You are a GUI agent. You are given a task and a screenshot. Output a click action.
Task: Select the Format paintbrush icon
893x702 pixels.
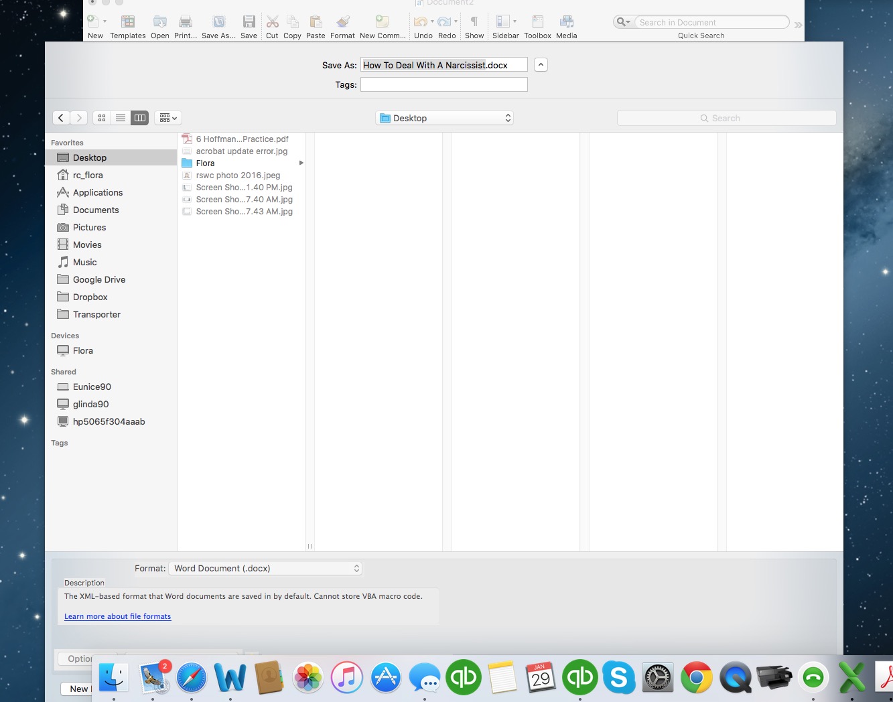(x=342, y=21)
